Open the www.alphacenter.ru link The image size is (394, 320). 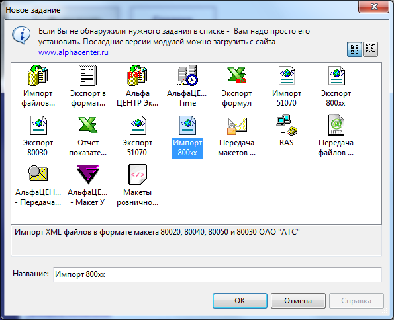click(74, 52)
